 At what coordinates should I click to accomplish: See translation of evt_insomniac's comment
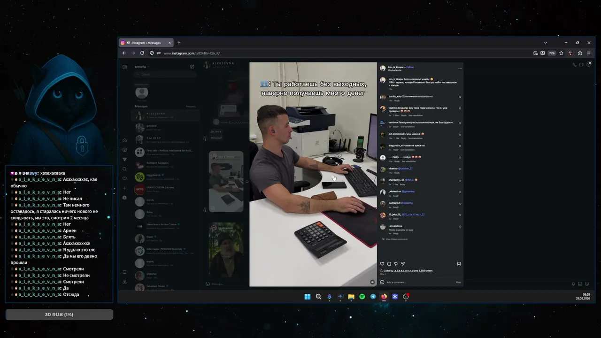[415, 138]
